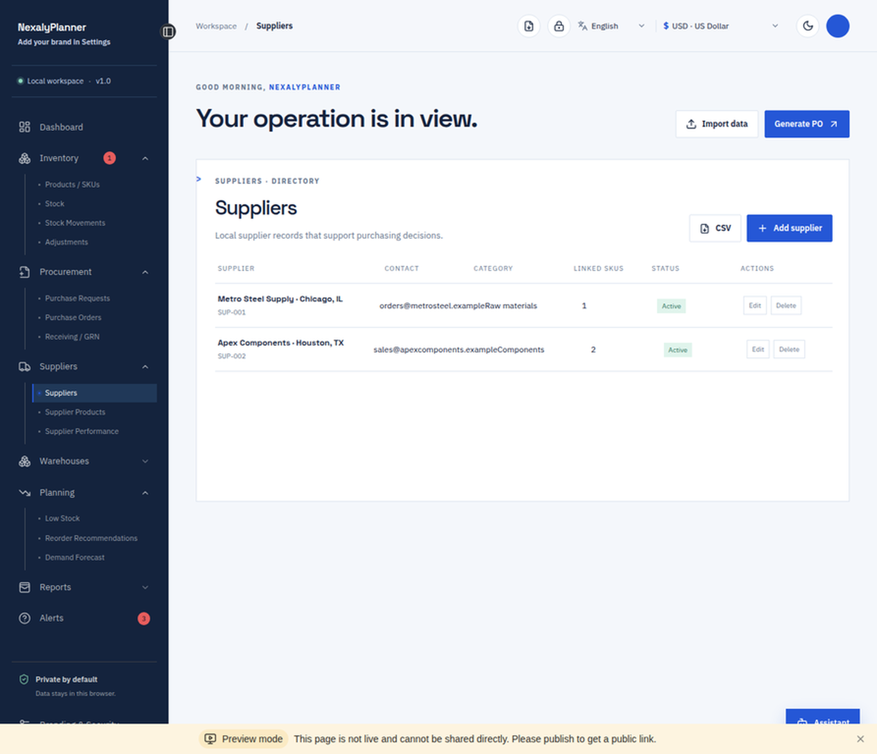Click the Add supplier button
The image size is (877, 754).
[789, 228]
